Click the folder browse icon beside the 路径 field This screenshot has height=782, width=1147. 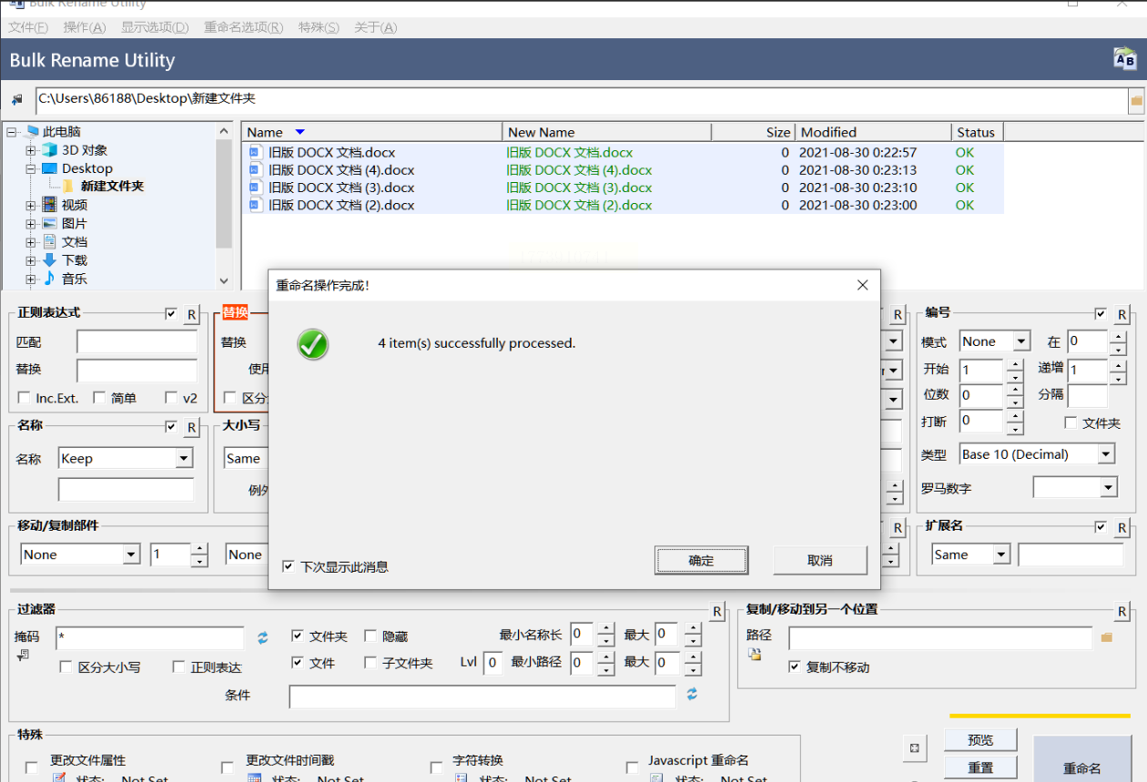pyautogui.click(x=1107, y=637)
